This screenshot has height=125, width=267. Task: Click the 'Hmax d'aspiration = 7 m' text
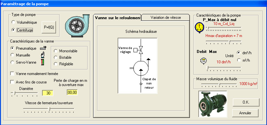[224, 36]
